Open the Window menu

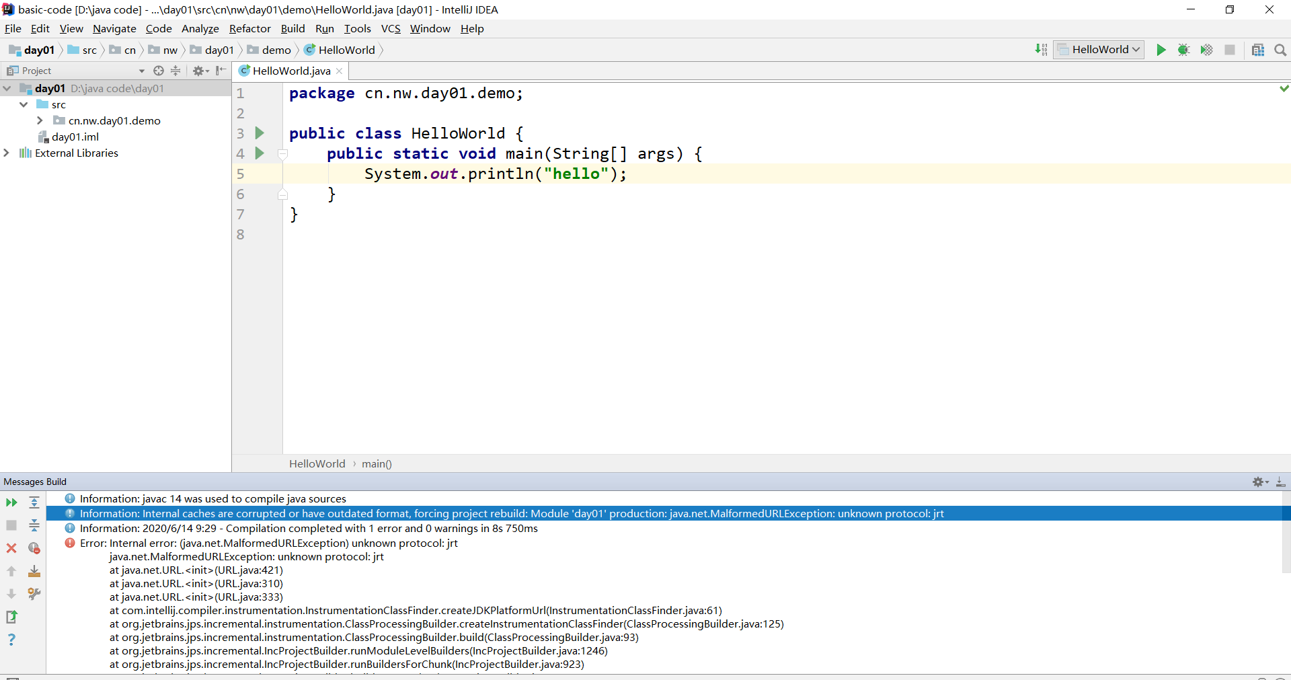click(x=430, y=28)
